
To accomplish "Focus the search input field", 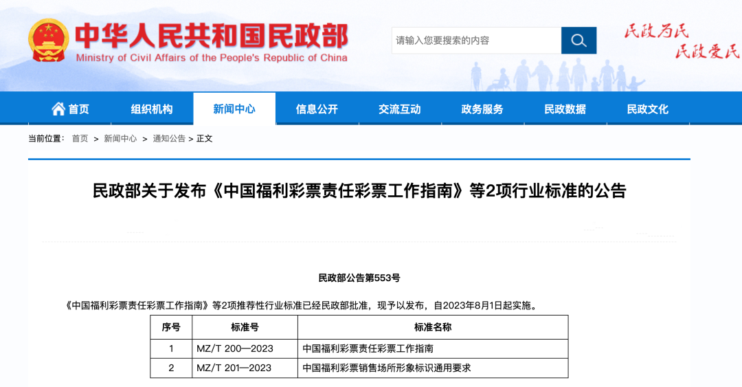I will [477, 41].
